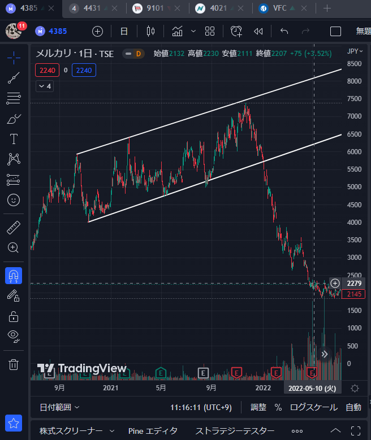
Task: Select the zoom in tool
Action: tap(14, 247)
